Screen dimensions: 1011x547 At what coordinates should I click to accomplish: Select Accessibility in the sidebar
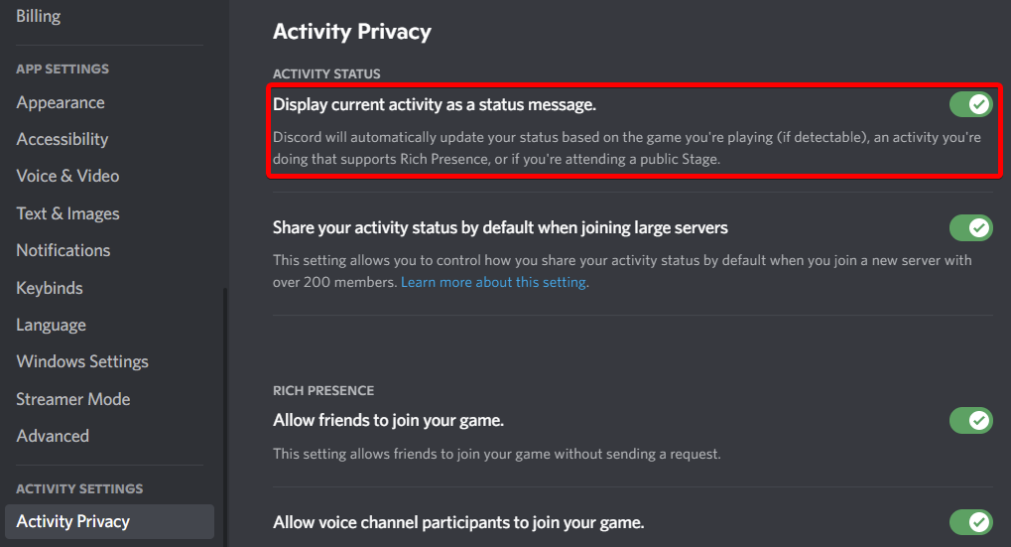63,139
